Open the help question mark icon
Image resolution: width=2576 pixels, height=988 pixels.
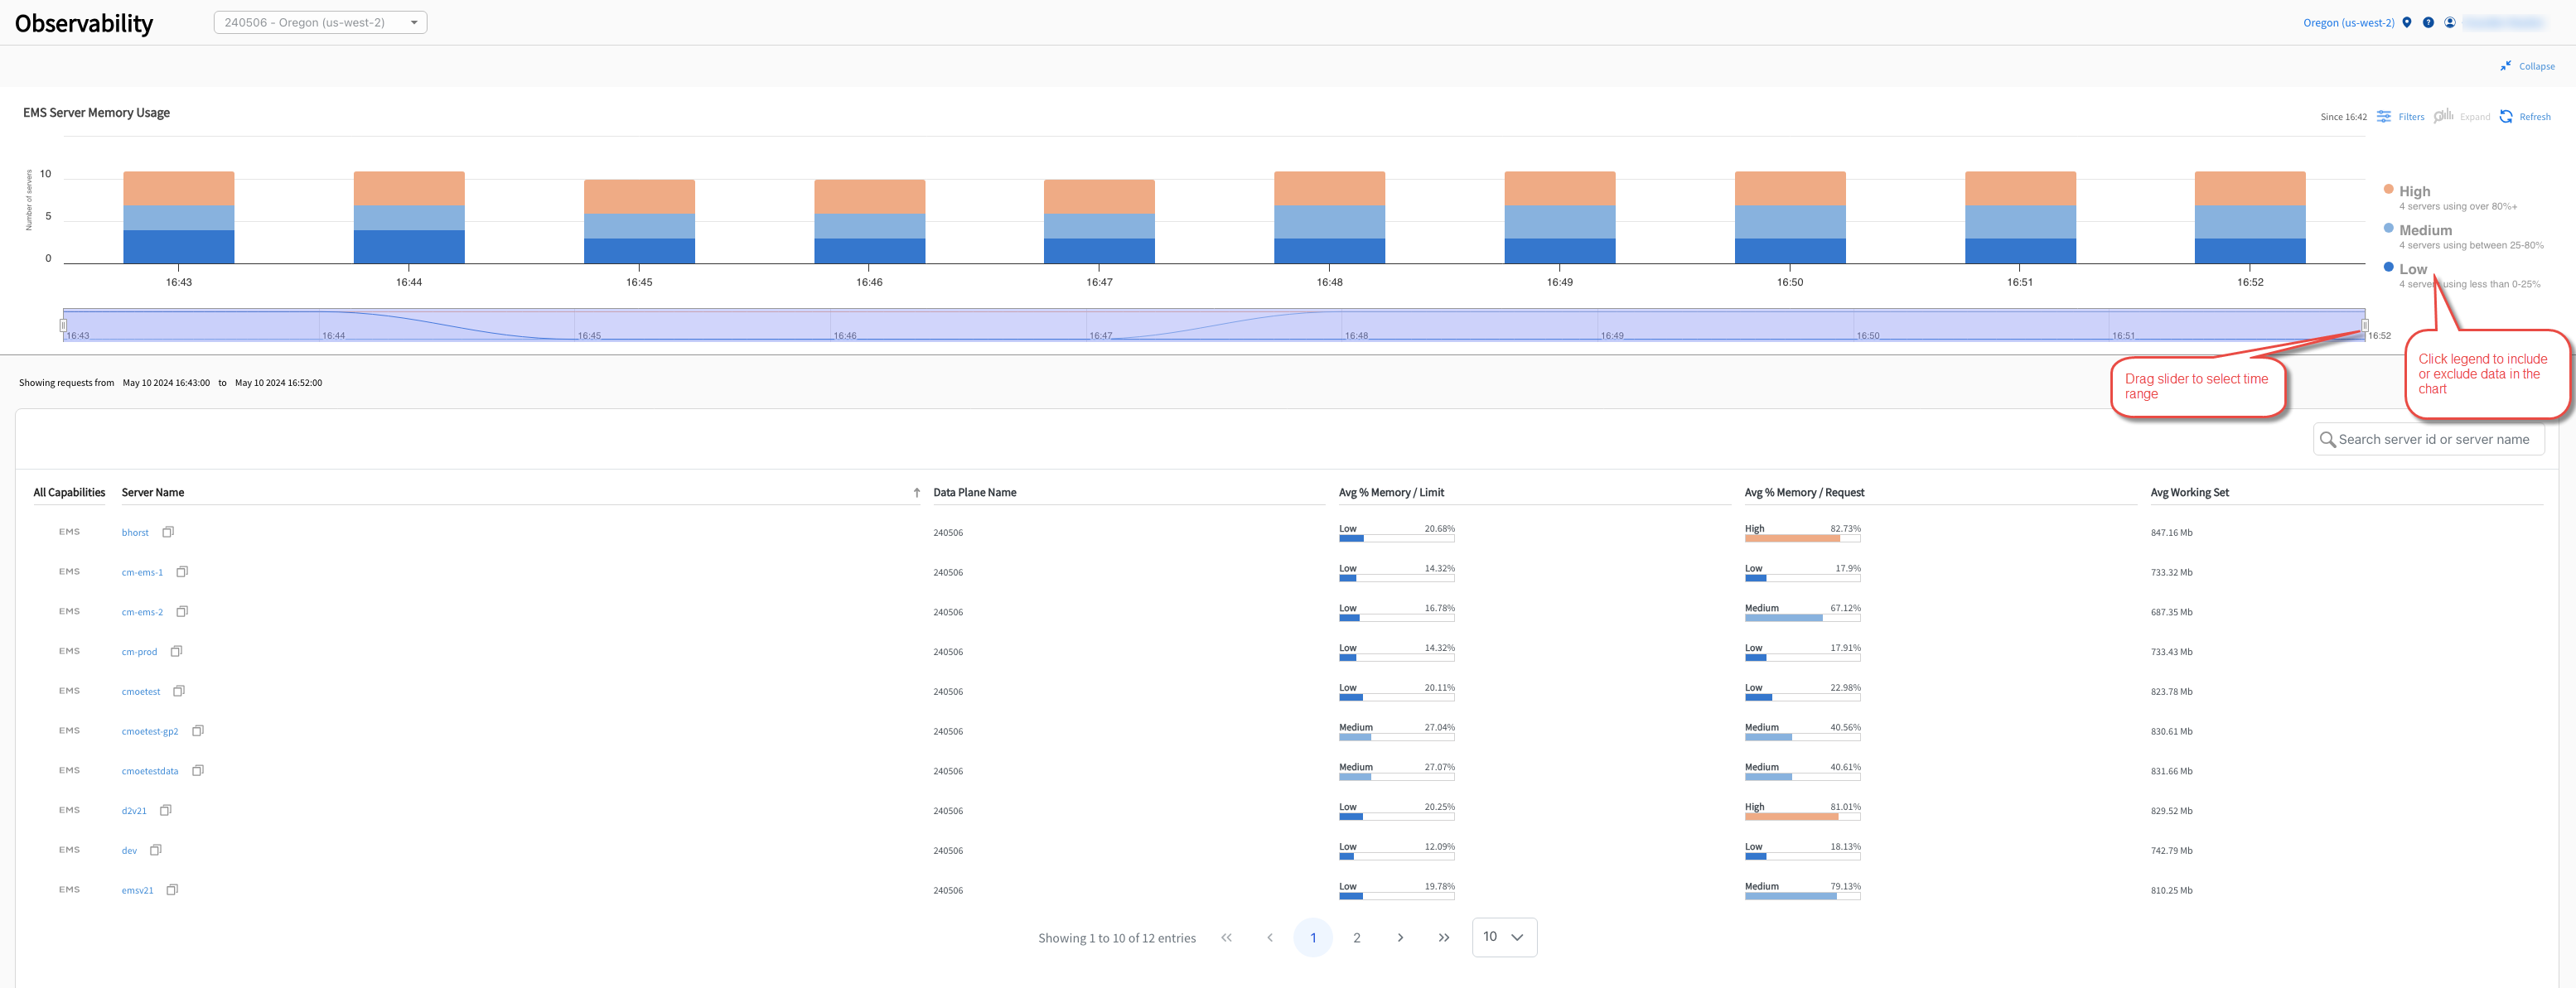pos(2428,22)
